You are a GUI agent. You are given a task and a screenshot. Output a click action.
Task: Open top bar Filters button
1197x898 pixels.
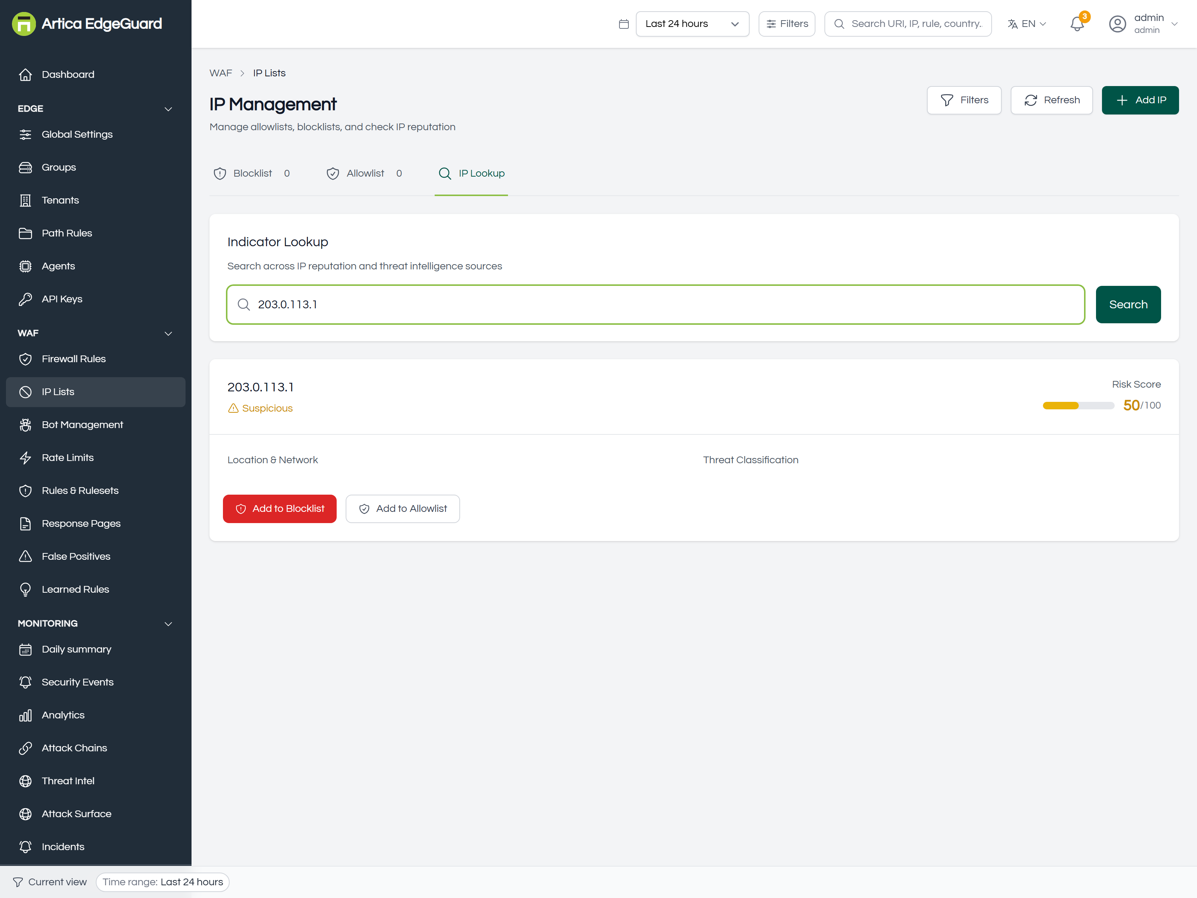tap(787, 24)
